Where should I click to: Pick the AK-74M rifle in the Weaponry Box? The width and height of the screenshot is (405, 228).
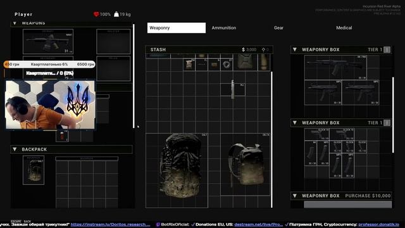click(335, 68)
